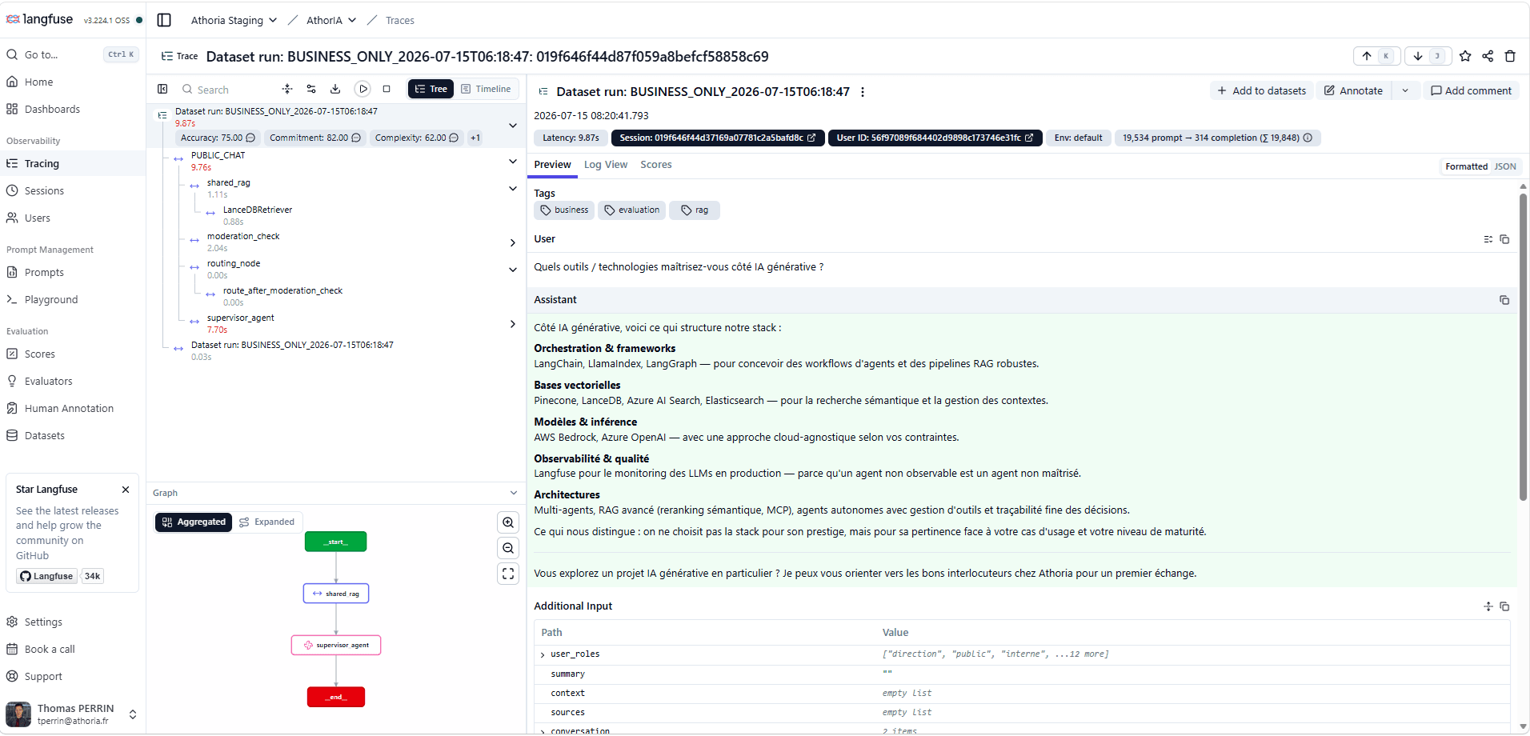1530x736 pixels.
Task: Navigate to Tracing in sidebar
Action: point(73,164)
